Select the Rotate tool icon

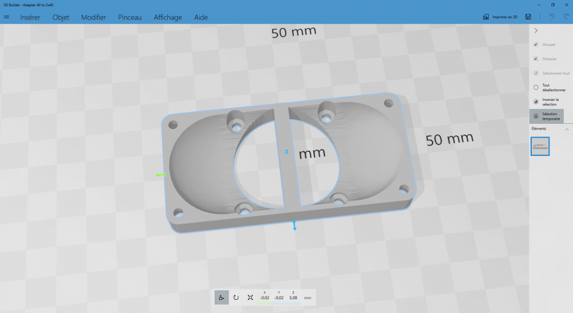236,298
